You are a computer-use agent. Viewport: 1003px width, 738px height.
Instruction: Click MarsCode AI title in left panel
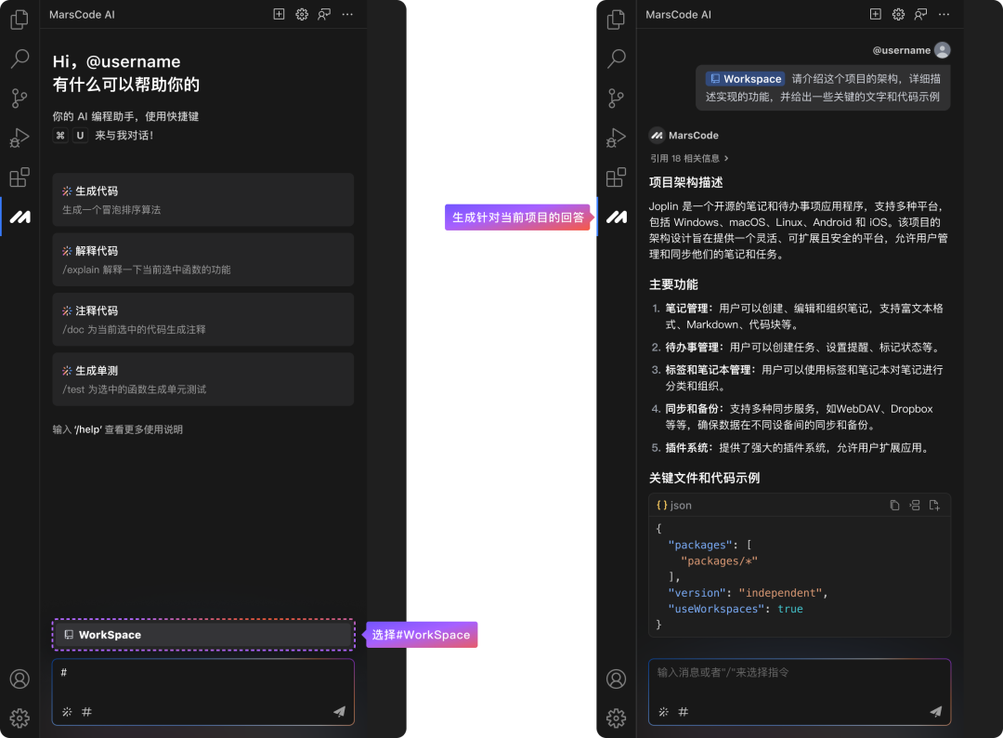pyautogui.click(x=82, y=14)
